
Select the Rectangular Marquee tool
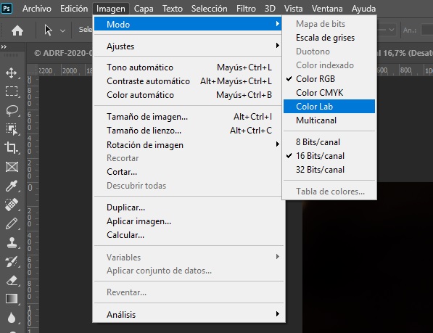(x=12, y=91)
